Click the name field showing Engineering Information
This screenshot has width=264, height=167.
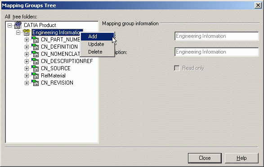(216, 36)
